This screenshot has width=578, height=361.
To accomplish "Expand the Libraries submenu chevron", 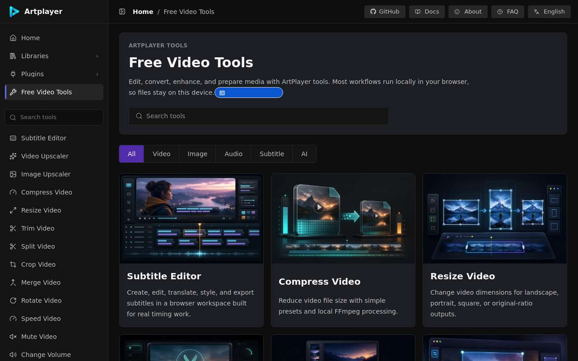I will click(97, 56).
